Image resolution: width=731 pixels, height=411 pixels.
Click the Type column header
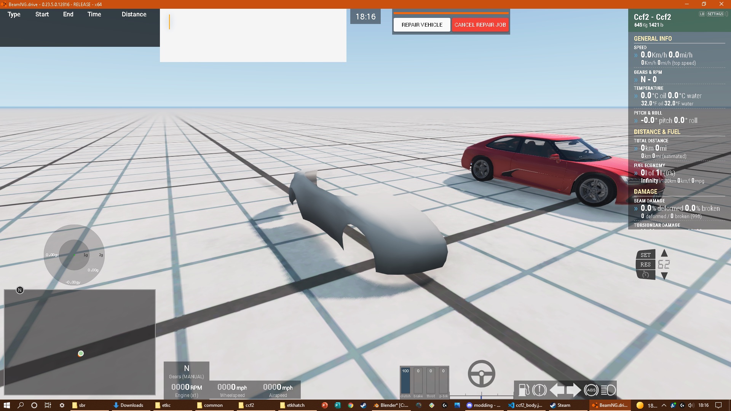(x=14, y=14)
